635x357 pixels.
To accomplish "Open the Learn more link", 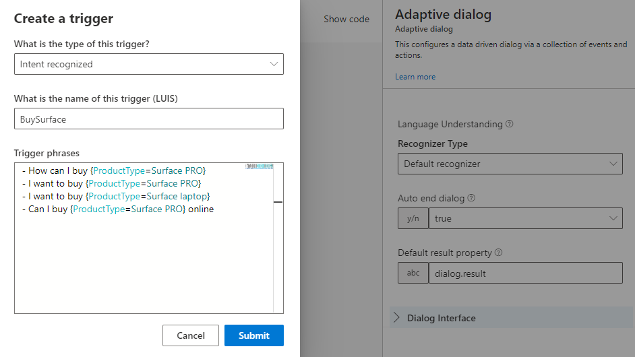I will coord(415,77).
